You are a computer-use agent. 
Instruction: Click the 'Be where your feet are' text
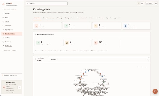[x=10, y=75]
